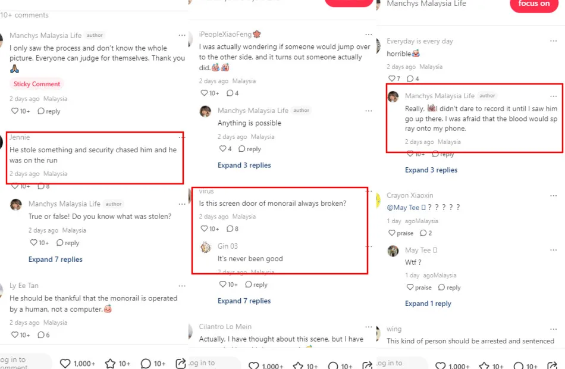Click the share icon in left bottom bar
This screenshot has width=565, height=369.
(181, 363)
